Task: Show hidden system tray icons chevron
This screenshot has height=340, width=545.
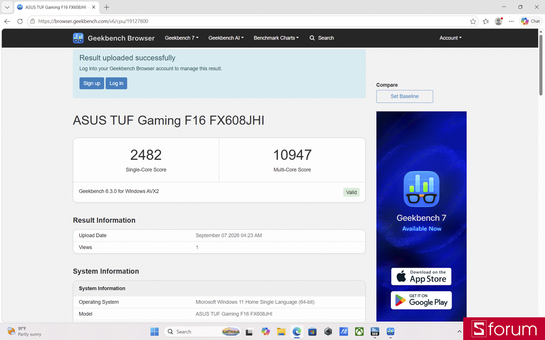Action: point(459,332)
